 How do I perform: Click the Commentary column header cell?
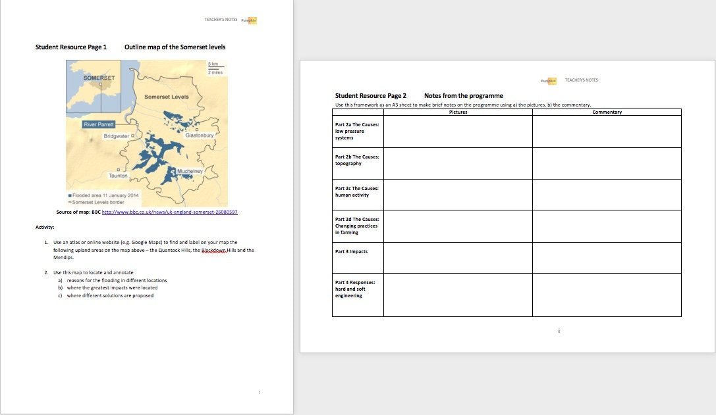coord(607,112)
